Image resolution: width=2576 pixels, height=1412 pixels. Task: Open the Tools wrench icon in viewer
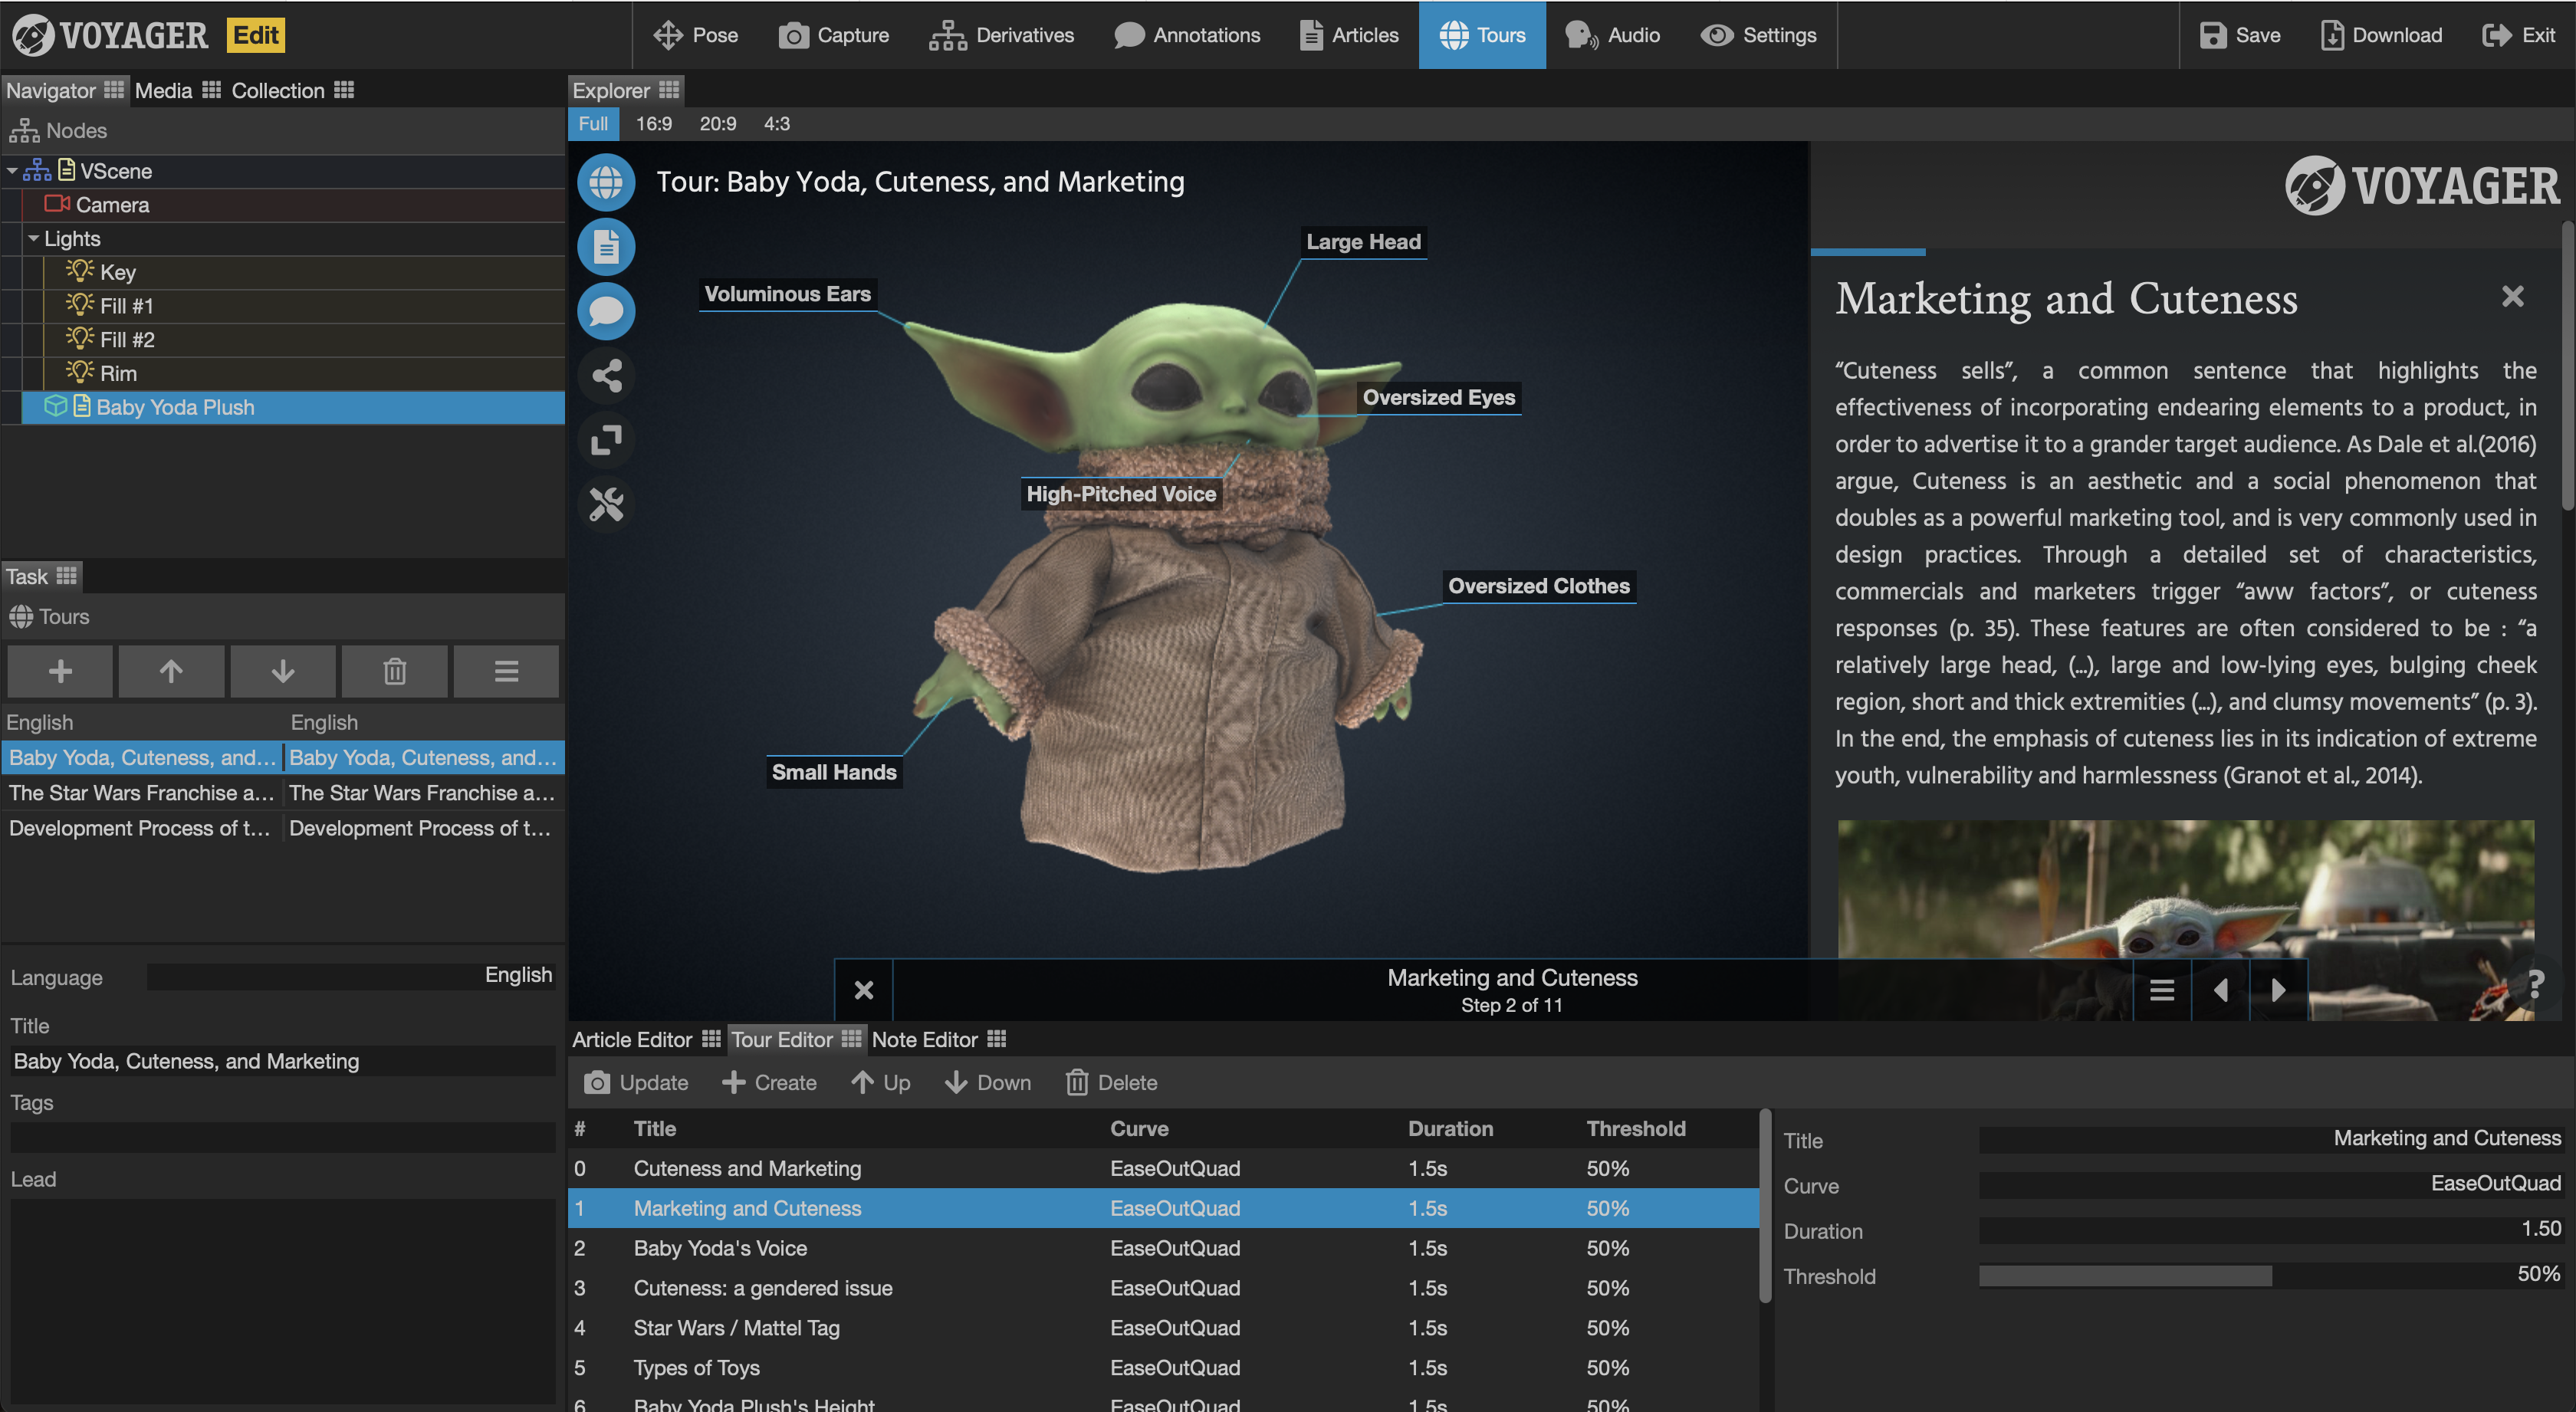[606, 504]
